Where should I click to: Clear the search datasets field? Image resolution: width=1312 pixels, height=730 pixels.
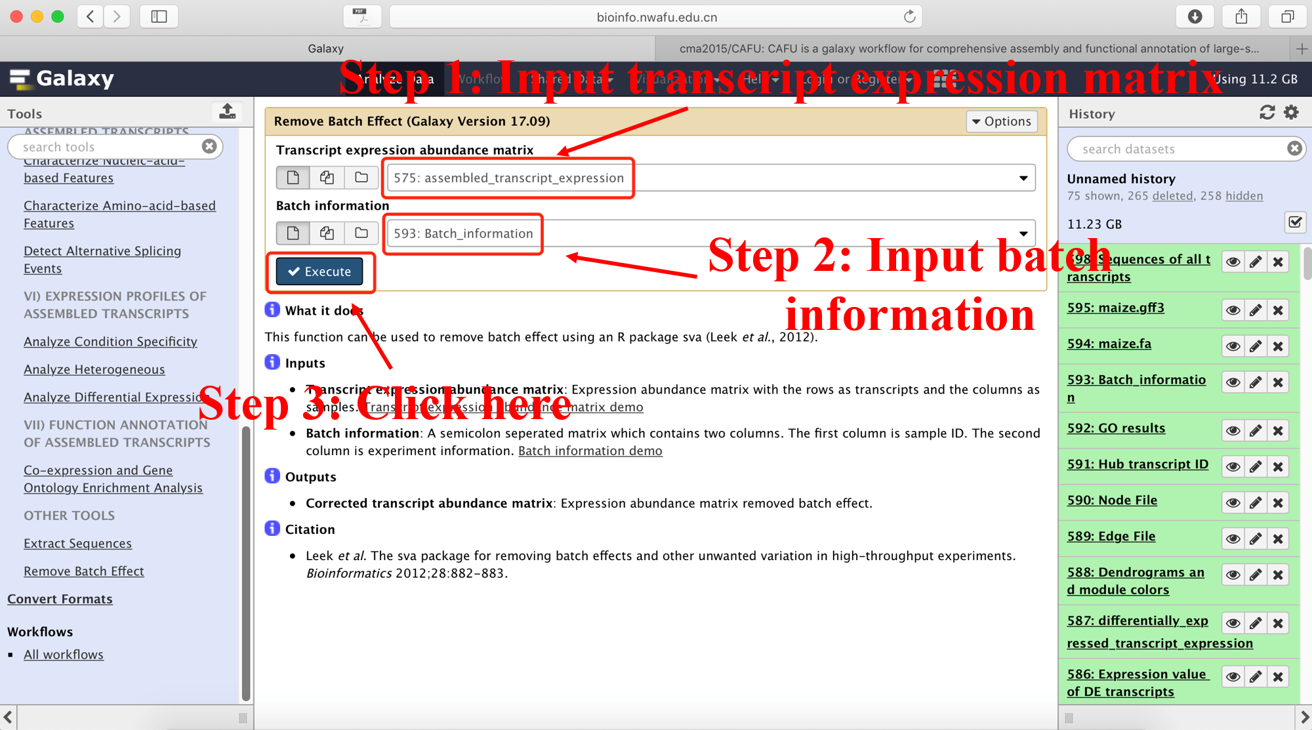[1294, 149]
